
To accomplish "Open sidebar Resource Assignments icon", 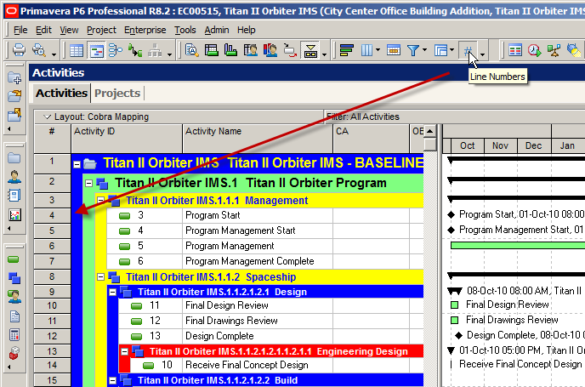I will click(x=14, y=297).
